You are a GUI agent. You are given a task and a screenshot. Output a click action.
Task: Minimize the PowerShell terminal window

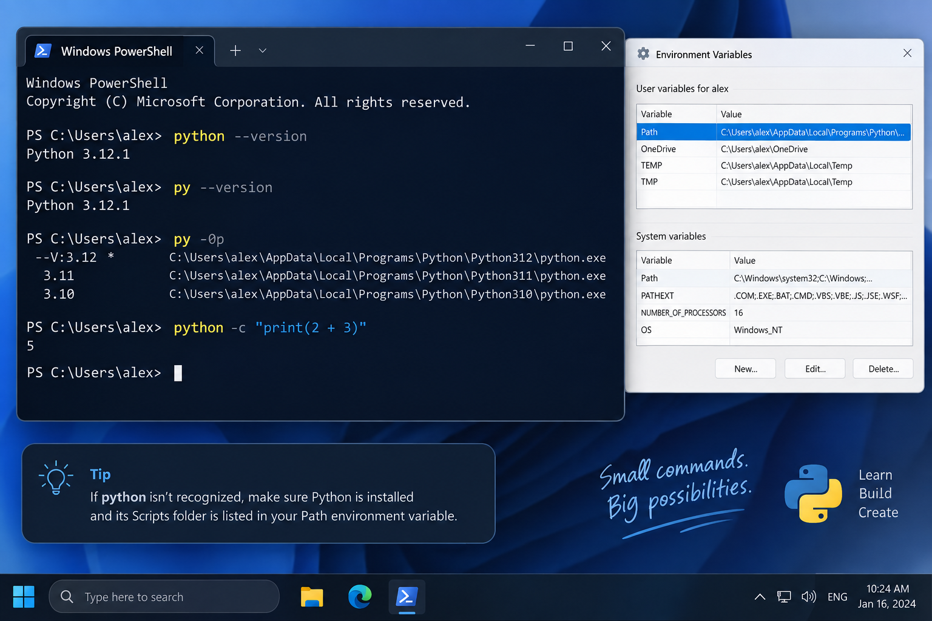[x=530, y=46]
